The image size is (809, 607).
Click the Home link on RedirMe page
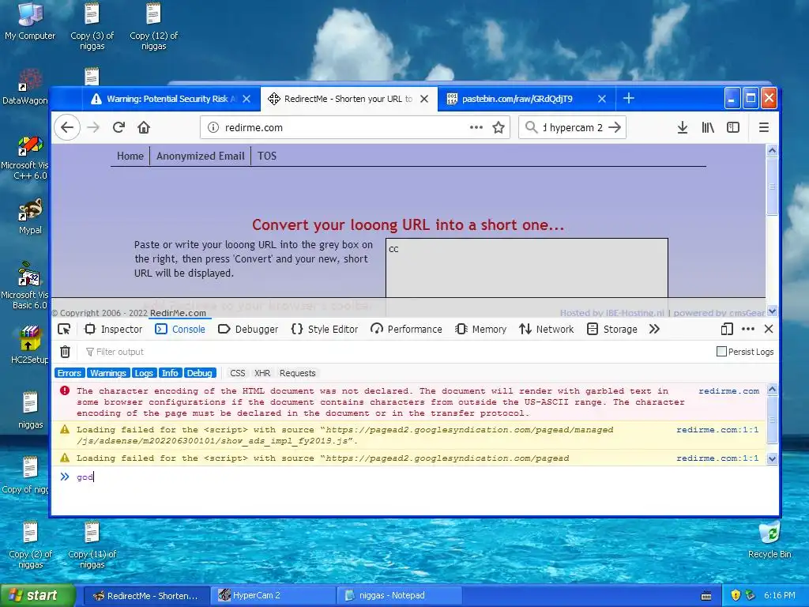coord(130,156)
